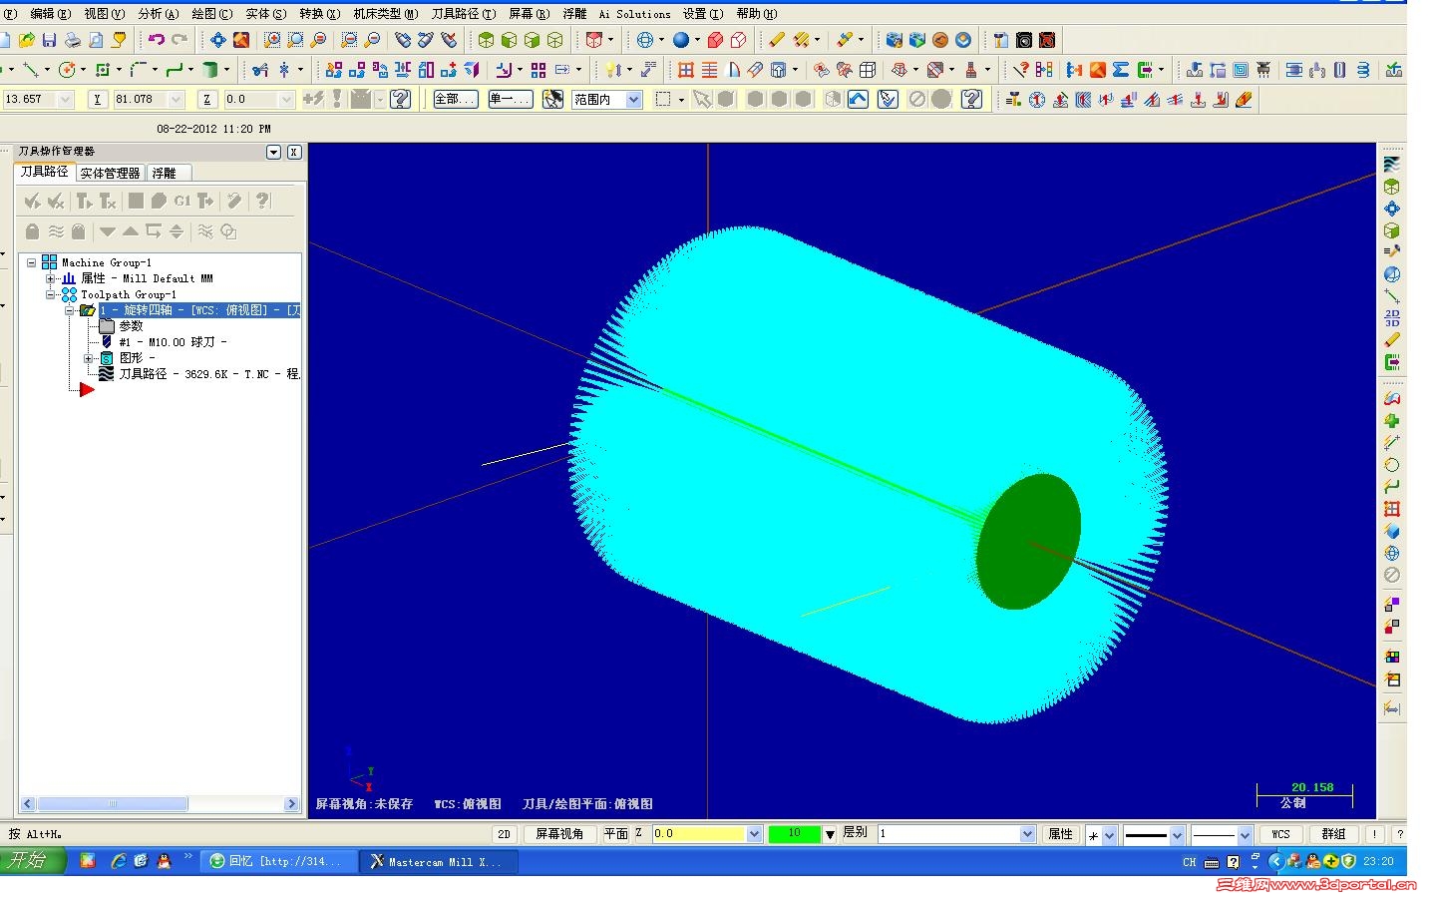
Task: Collapse the Toolpath Group-1 node
Action: coord(51,294)
